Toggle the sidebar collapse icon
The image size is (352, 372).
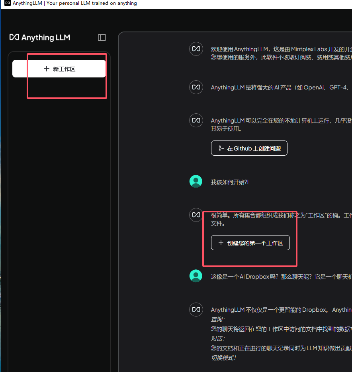(x=102, y=38)
